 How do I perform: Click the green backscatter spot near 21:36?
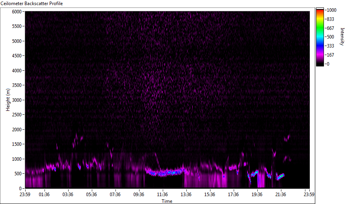pyautogui.click(x=281, y=176)
